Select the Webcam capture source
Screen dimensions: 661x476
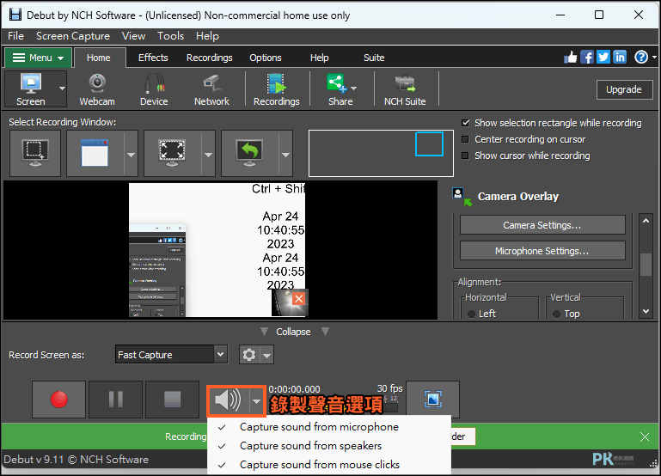tap(97, 88)
